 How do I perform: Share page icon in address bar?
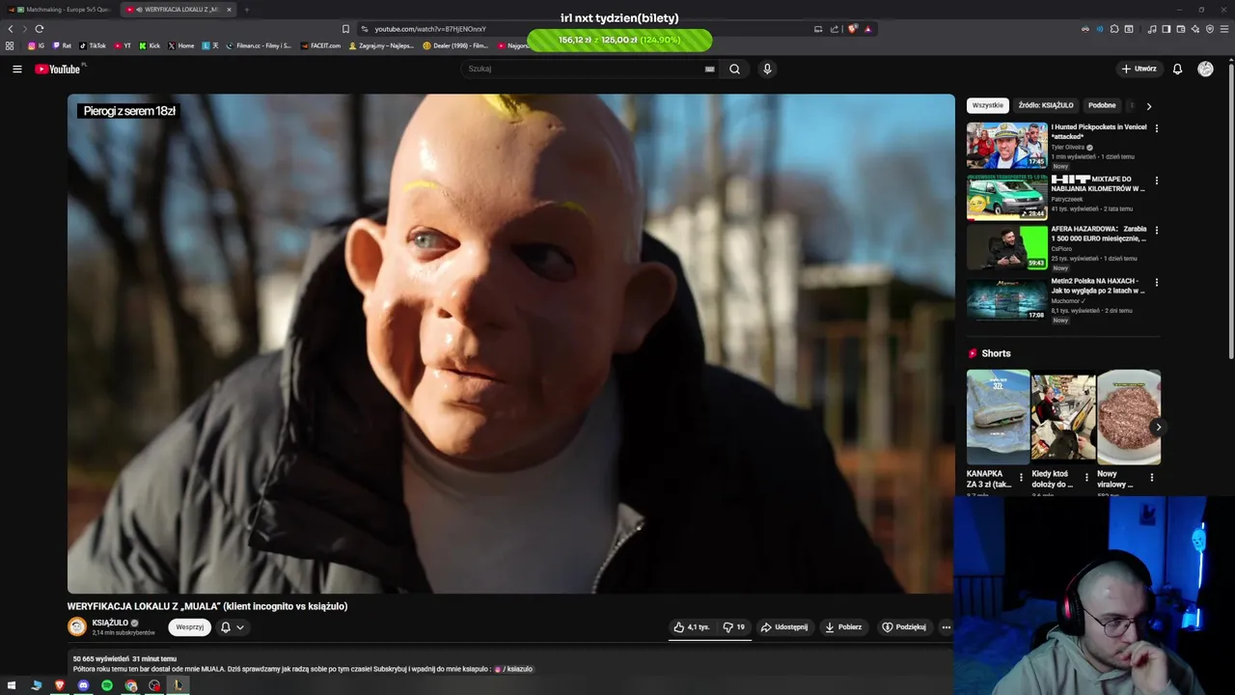[x=834, y=29]
